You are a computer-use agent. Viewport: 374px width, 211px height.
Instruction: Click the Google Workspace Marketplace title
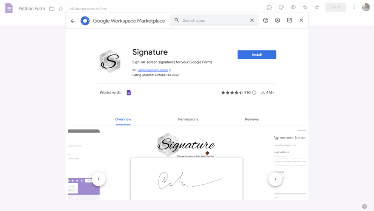tap(129, 21)
